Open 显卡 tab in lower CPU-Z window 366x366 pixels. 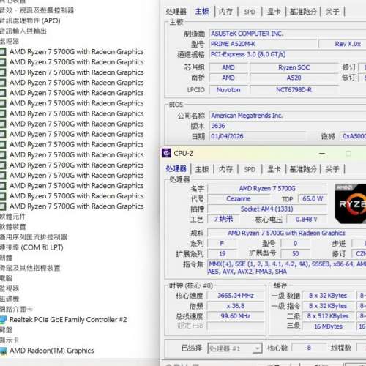[274, 169]
